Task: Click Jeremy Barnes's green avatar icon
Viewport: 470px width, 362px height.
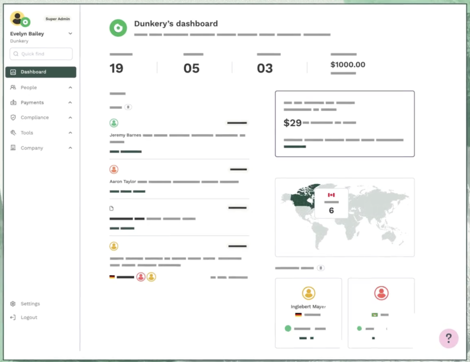Action: (x=114, y=123)
